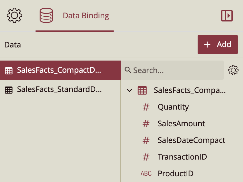Screen dimensions: 243x182
Task: Switch to the Data Binding tab
Action: point(86,16)
